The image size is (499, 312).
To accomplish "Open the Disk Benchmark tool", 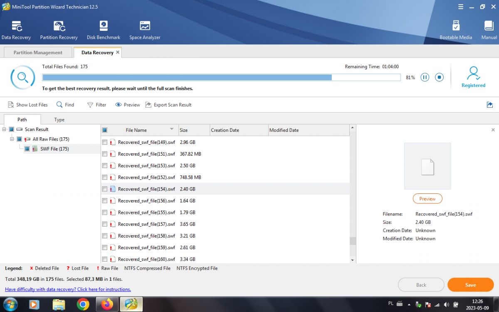I will tap(104, 26).
